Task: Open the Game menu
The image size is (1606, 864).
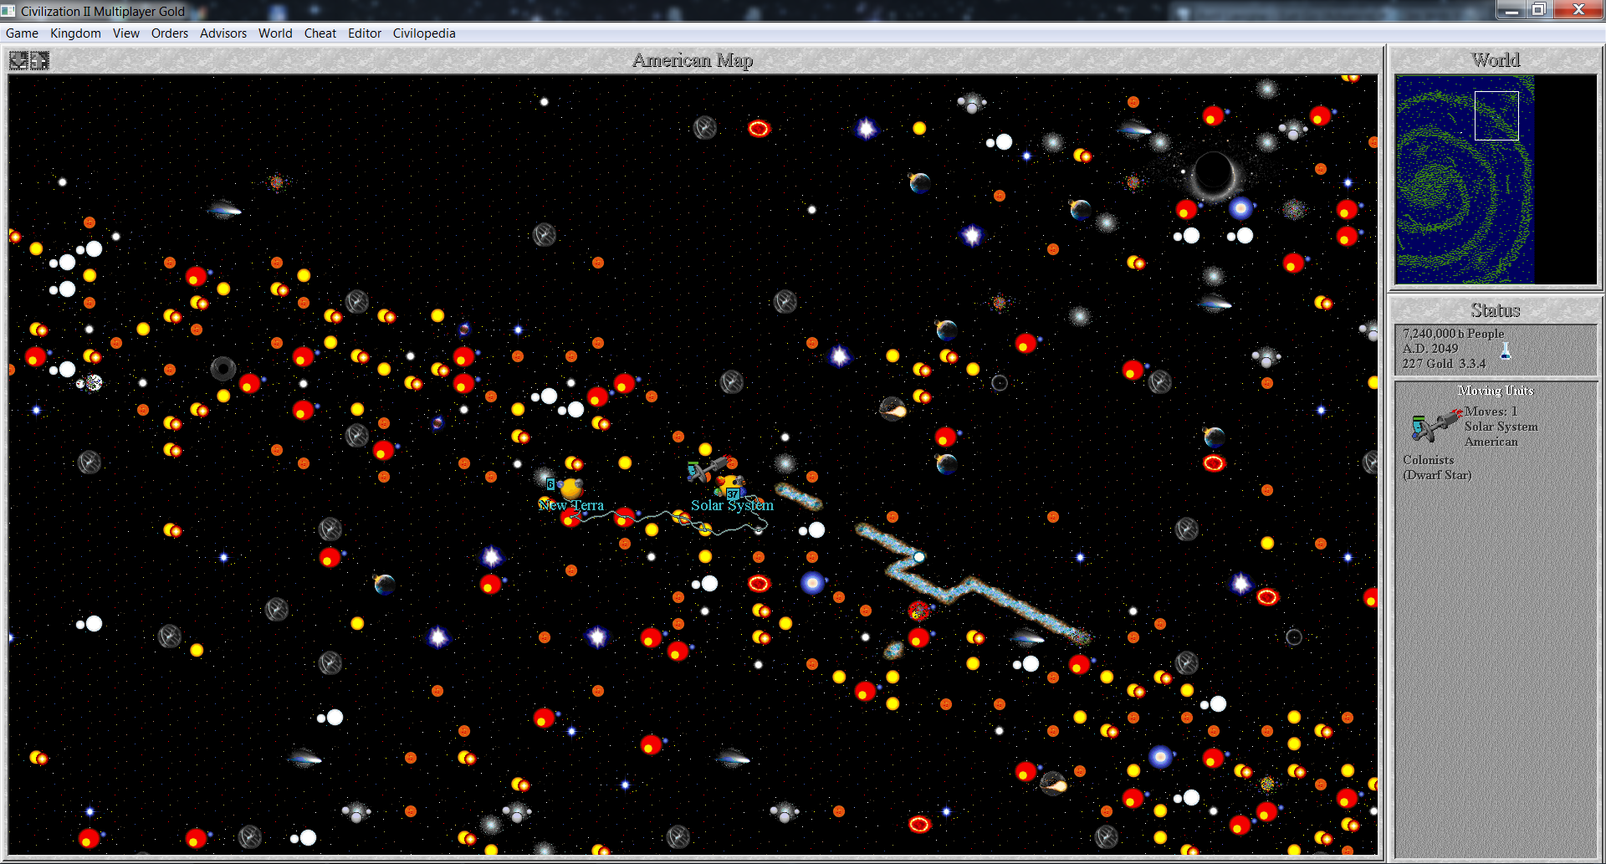Action: coord(22,33)
